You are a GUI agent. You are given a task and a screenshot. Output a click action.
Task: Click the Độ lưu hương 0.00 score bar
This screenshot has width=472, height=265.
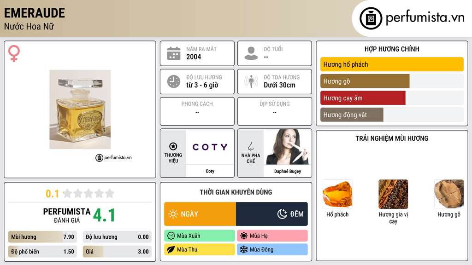tap(117, 237)
